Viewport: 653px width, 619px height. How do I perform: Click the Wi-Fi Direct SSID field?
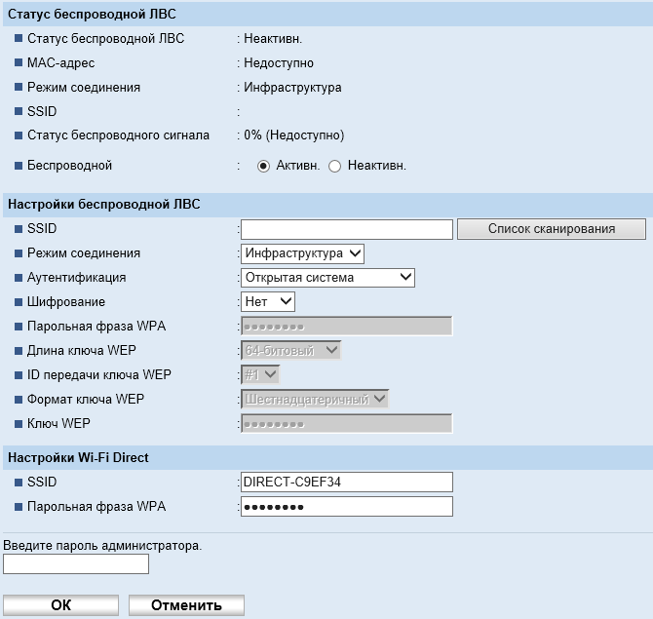[347, 483]
